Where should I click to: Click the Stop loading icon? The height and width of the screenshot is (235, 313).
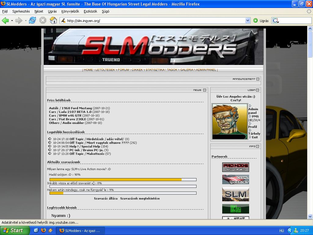tap(43, 21)
